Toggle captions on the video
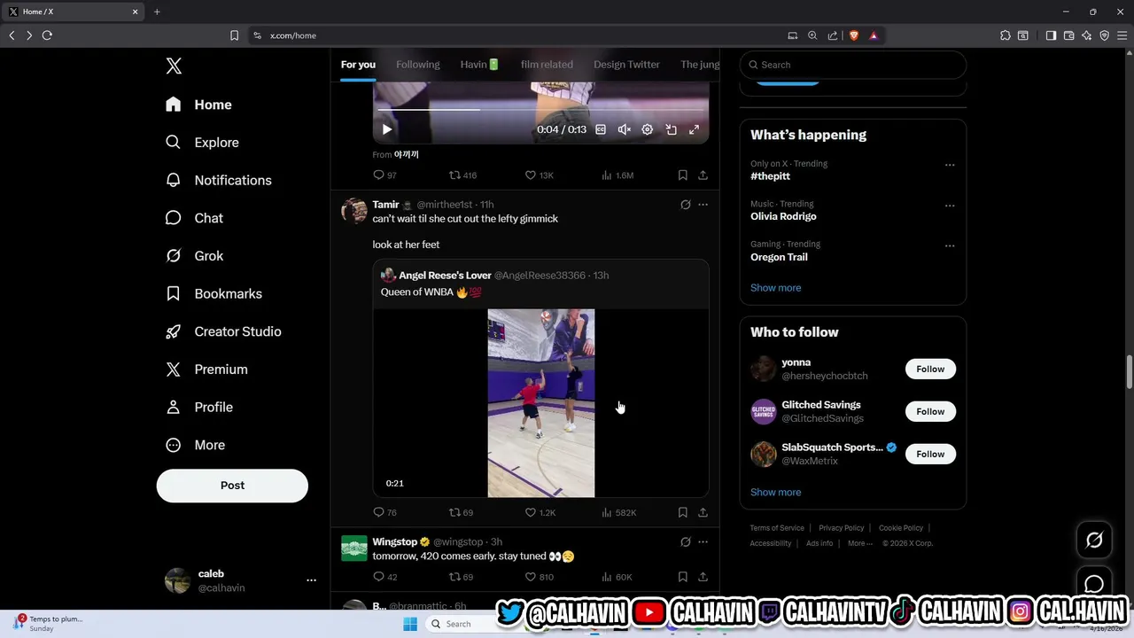This screenshot has width=1134, height=638. [601, 129]
